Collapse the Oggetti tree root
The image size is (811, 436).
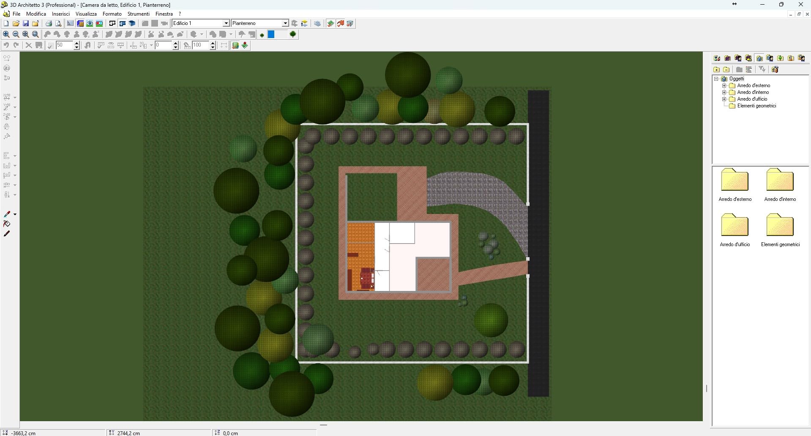point(716,79)
